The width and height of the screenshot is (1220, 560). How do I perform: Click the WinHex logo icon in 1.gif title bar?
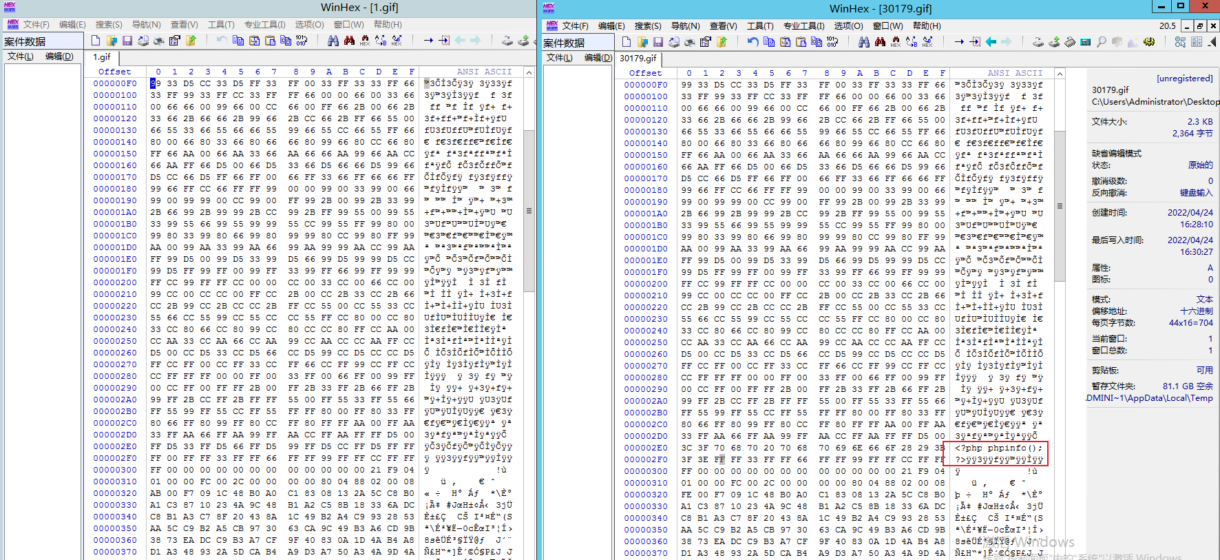10,7
